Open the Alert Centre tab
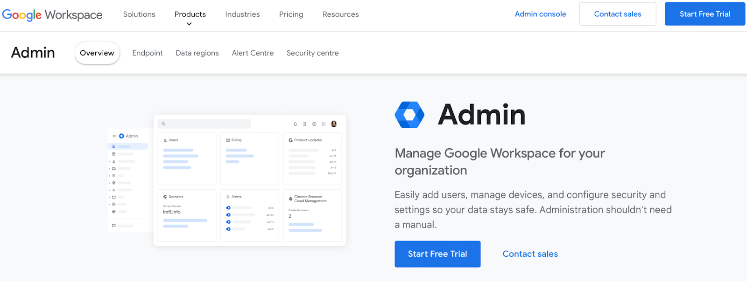This screenshot has height=282, width=747. [253, 53]
